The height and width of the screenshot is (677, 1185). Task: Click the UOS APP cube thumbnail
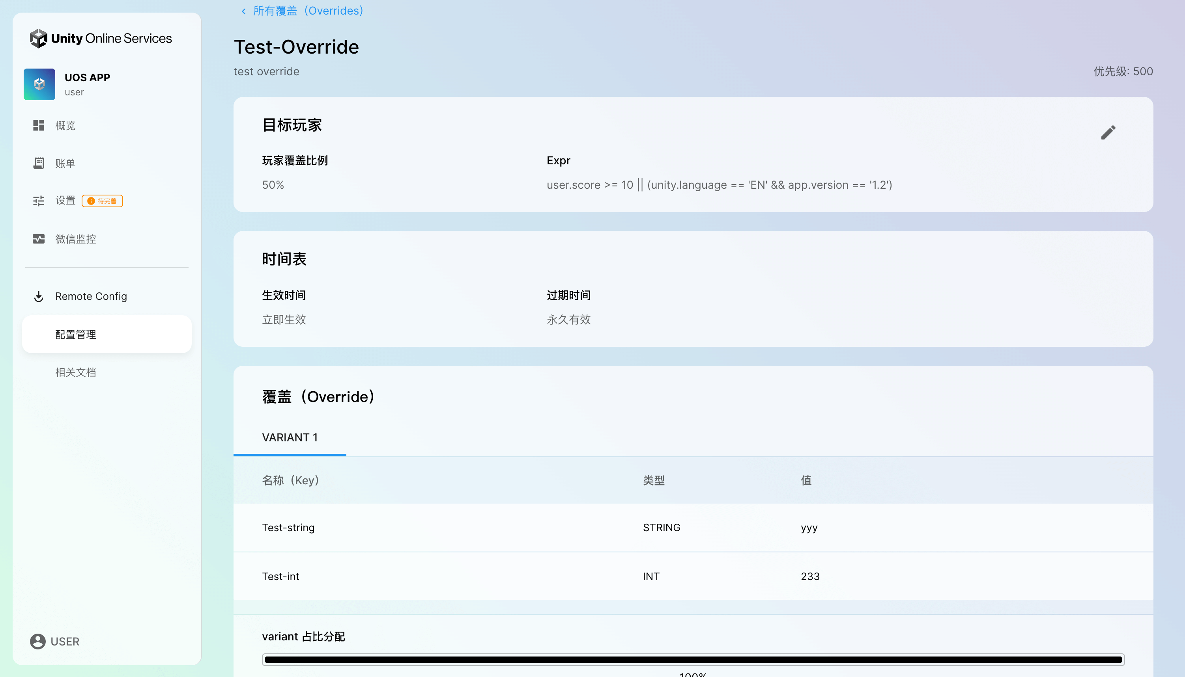click(x=39, y=84)
